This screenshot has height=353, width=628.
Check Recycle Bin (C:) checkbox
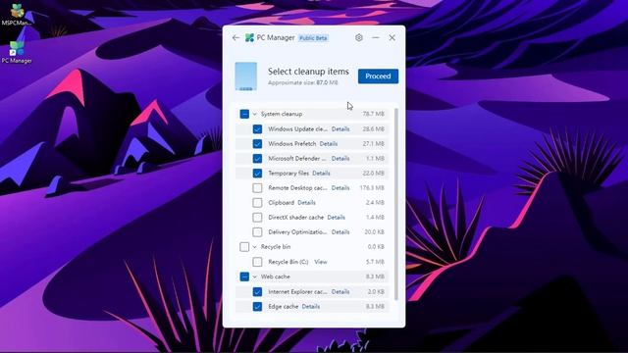tap(257, 262)
